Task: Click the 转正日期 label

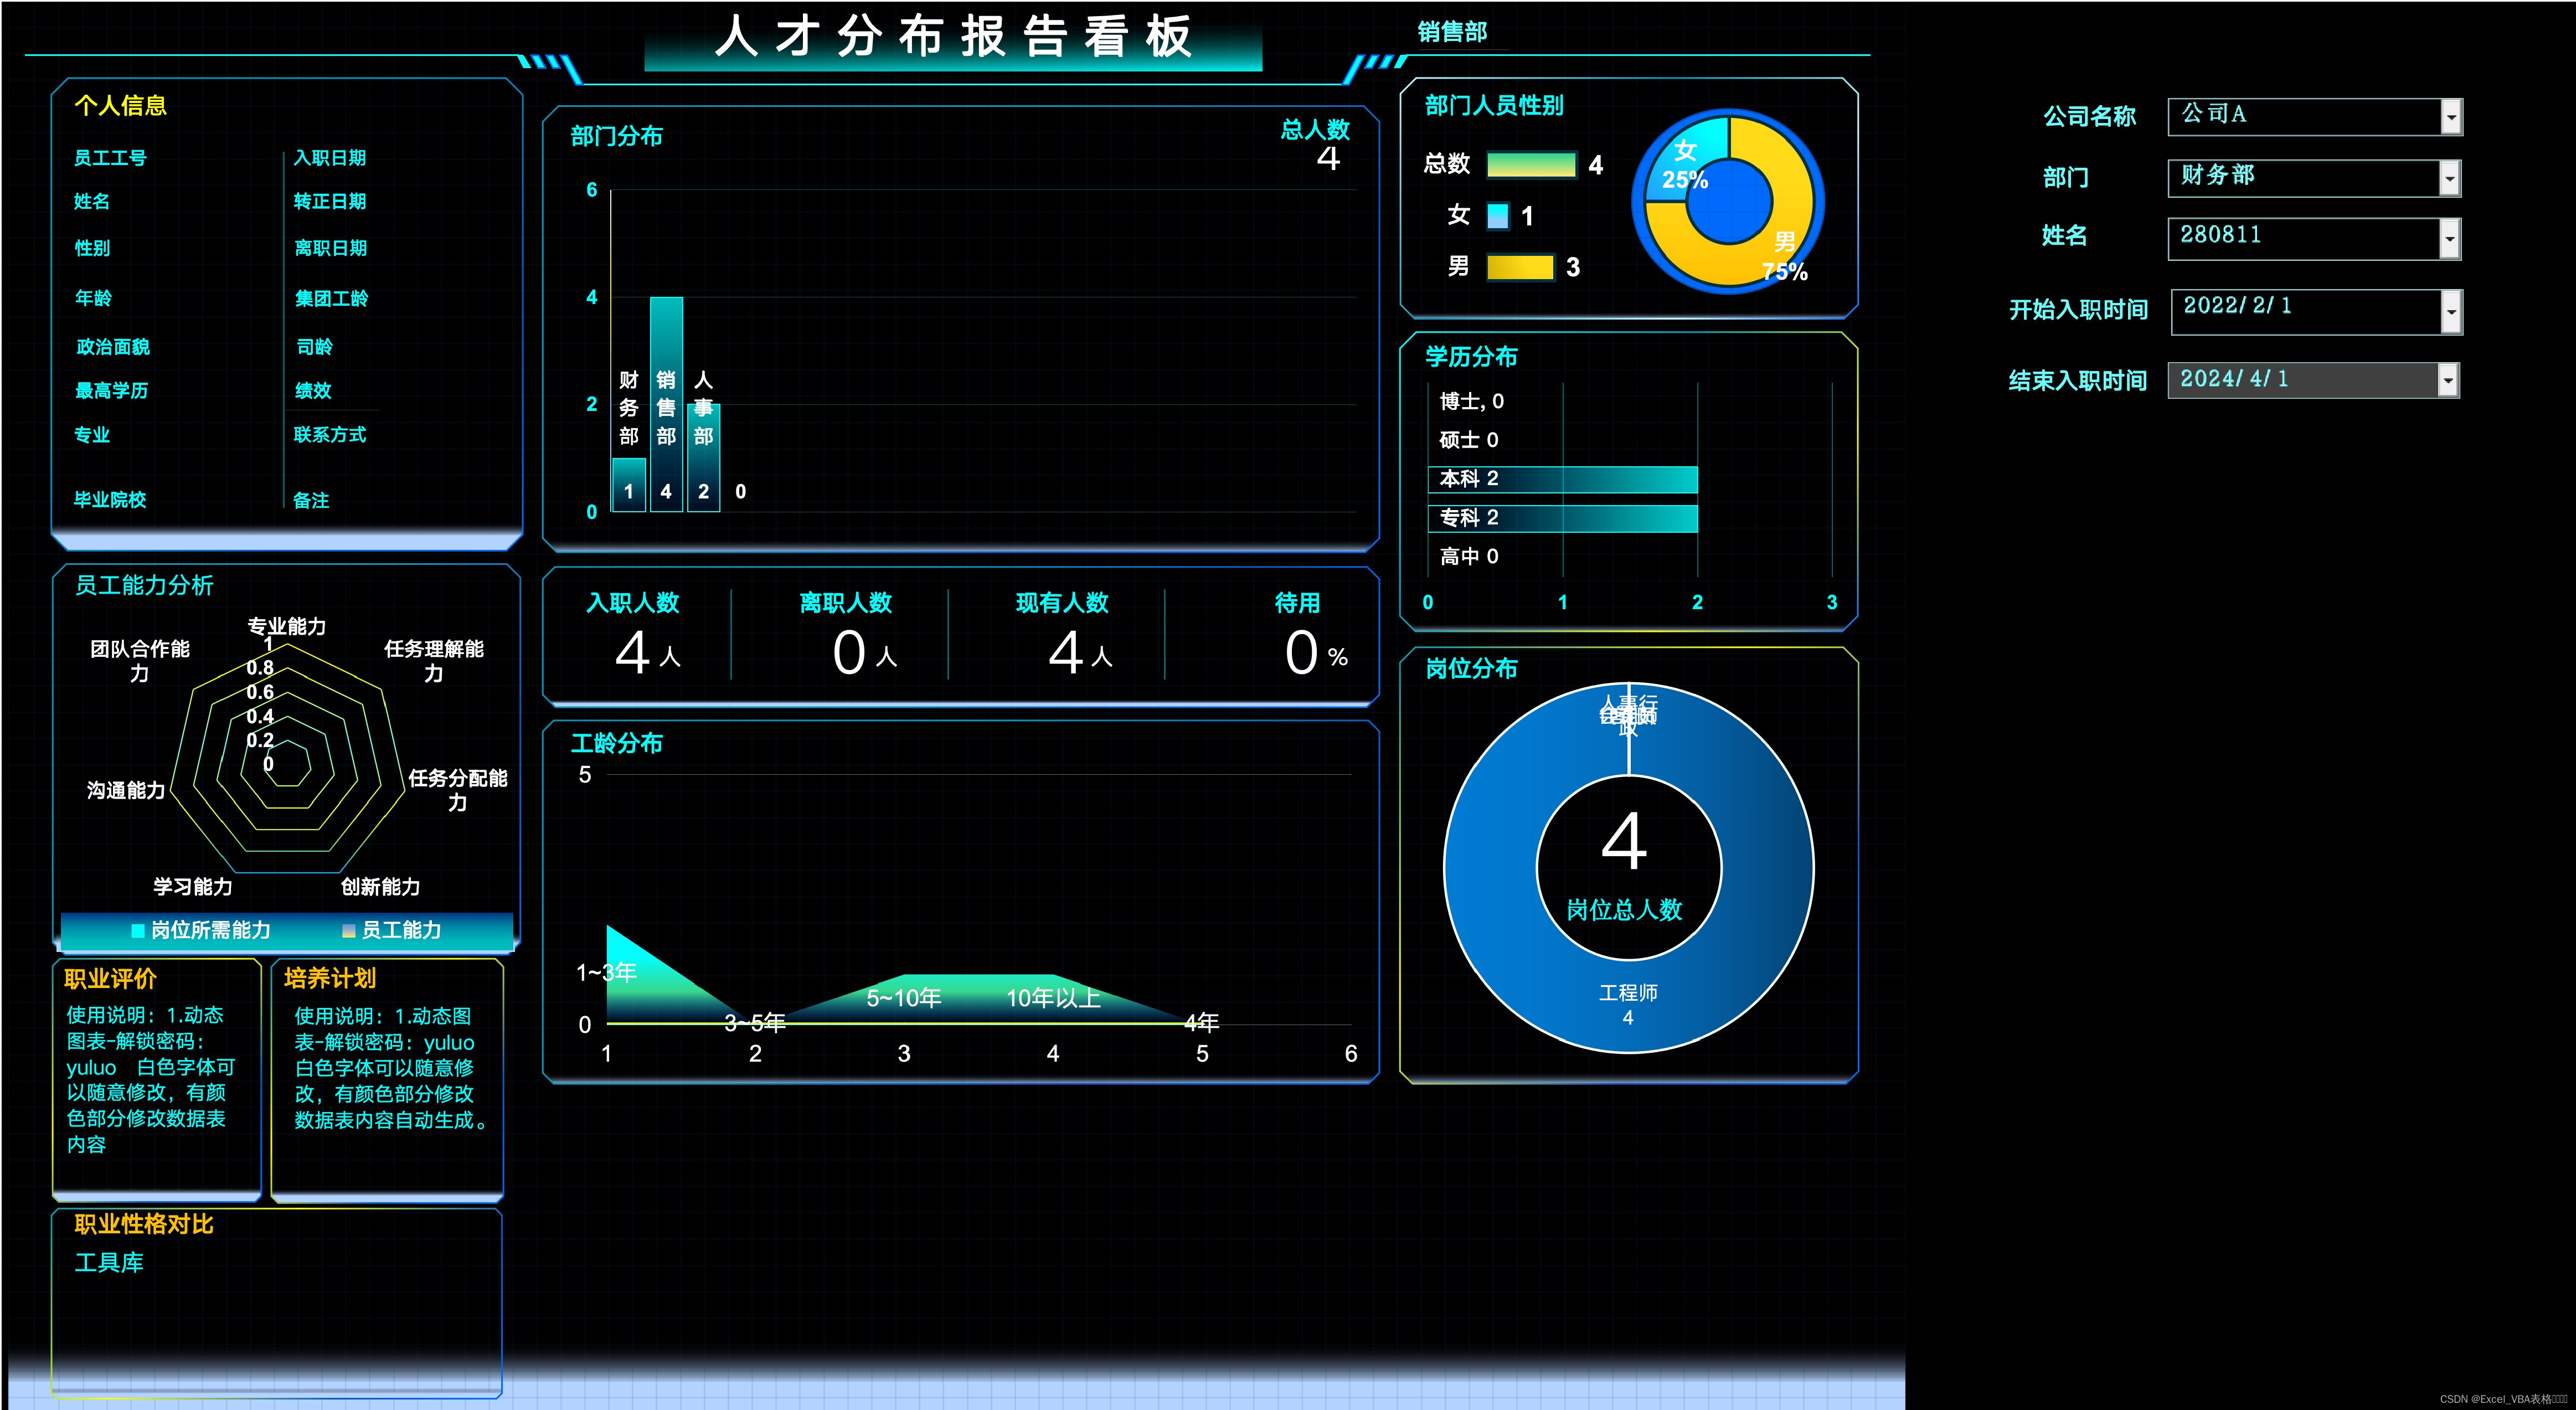Action: [330, 201]
